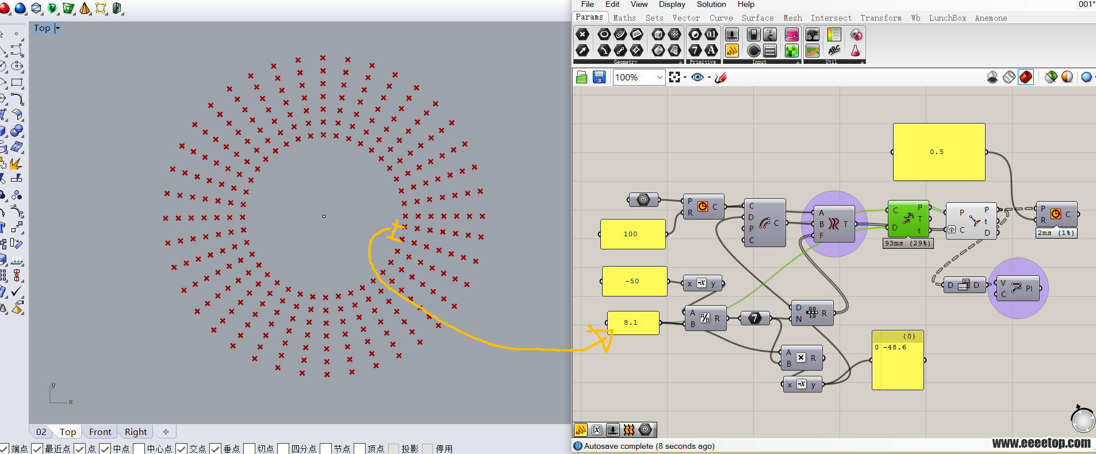Click the panel showing -48.6 value
The width and height of the screenshot is (1096, 454).
tap(898, 360)
